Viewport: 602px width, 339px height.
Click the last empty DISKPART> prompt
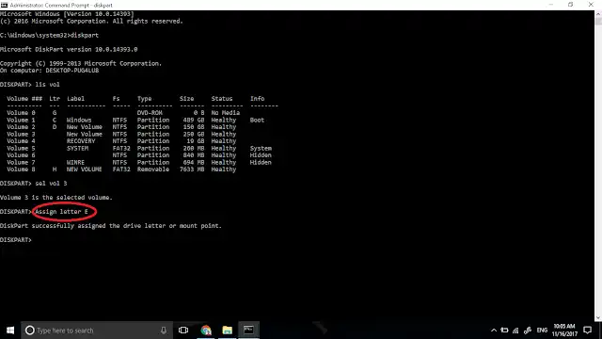click(16, 240)
